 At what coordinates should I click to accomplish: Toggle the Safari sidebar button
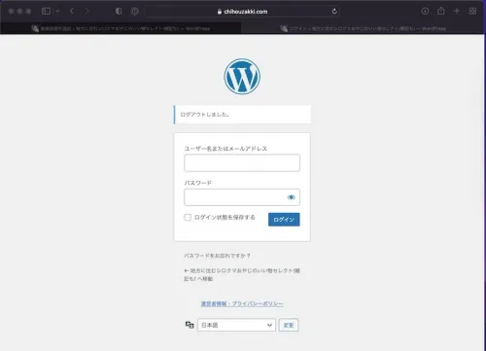(46, 12)
